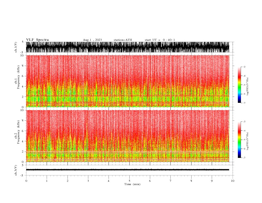Click the "-5" label on ch.2 colorbar

point(244,140)
